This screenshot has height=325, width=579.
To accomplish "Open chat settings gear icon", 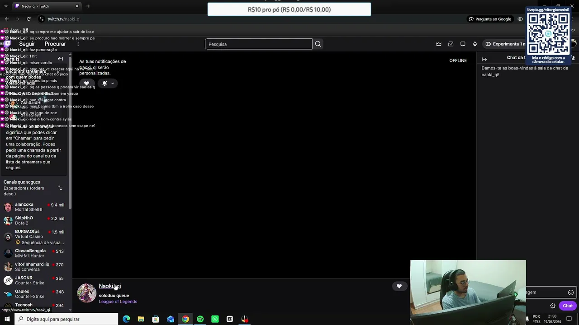I will pyautogui.click(x=553, y=306).
